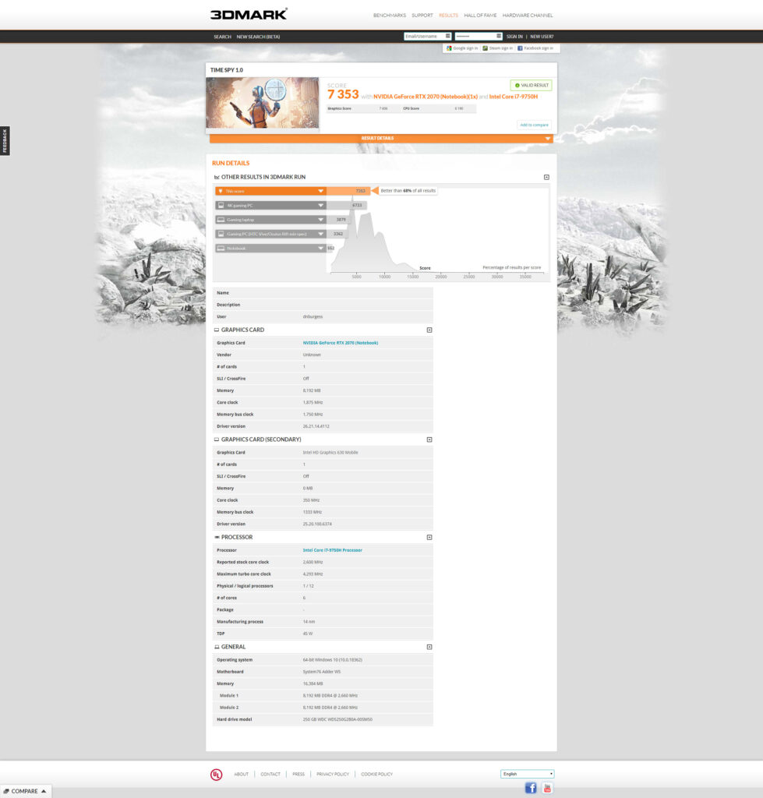Collapse the Other Results in 3DMark Run section
The width and height of the screenshot is (763, 798).
click(x=546, y=177)
